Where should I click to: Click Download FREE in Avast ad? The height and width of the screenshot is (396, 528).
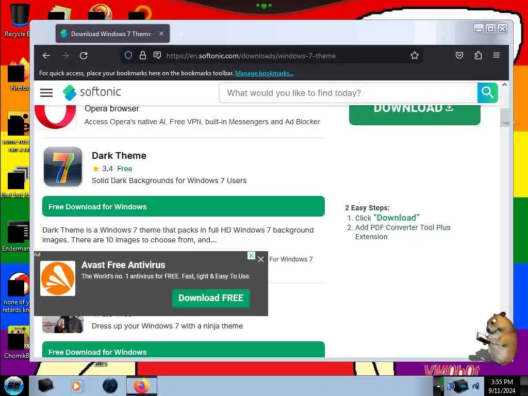tap(211, 298)
